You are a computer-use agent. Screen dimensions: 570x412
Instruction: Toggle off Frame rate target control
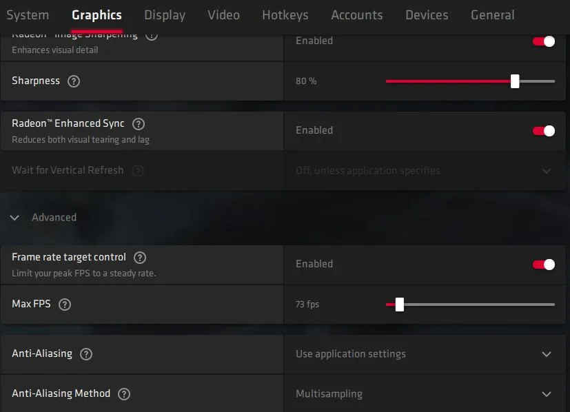coord(543,265)
